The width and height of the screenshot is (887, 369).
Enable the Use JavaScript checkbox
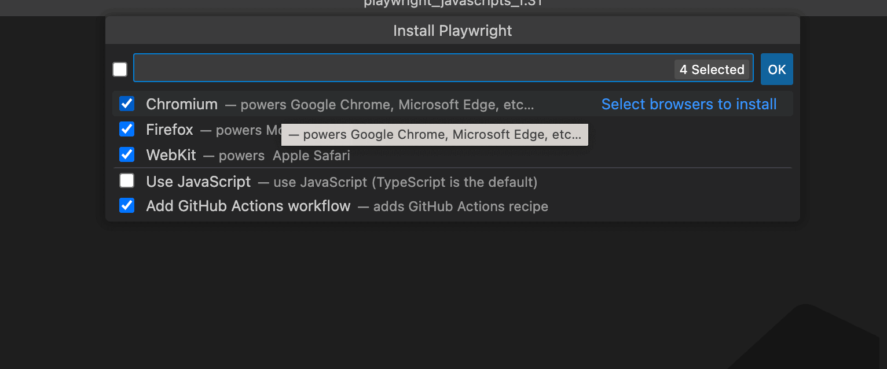127,181
